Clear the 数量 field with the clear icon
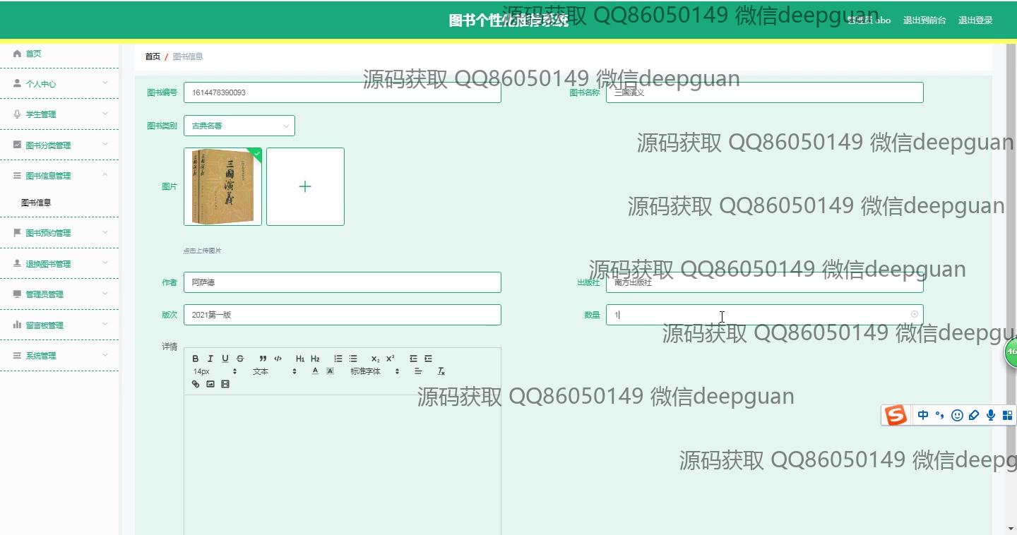Viewport: 1017px width, 535px height. (x=915, y=314)
